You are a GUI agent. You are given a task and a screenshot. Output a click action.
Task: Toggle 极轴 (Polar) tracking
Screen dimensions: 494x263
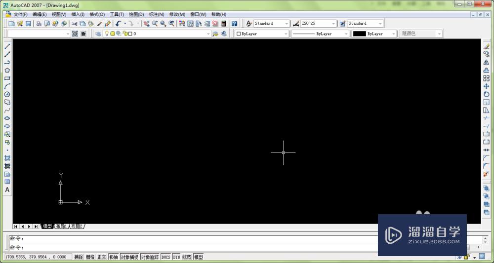[x=114, y=257]
